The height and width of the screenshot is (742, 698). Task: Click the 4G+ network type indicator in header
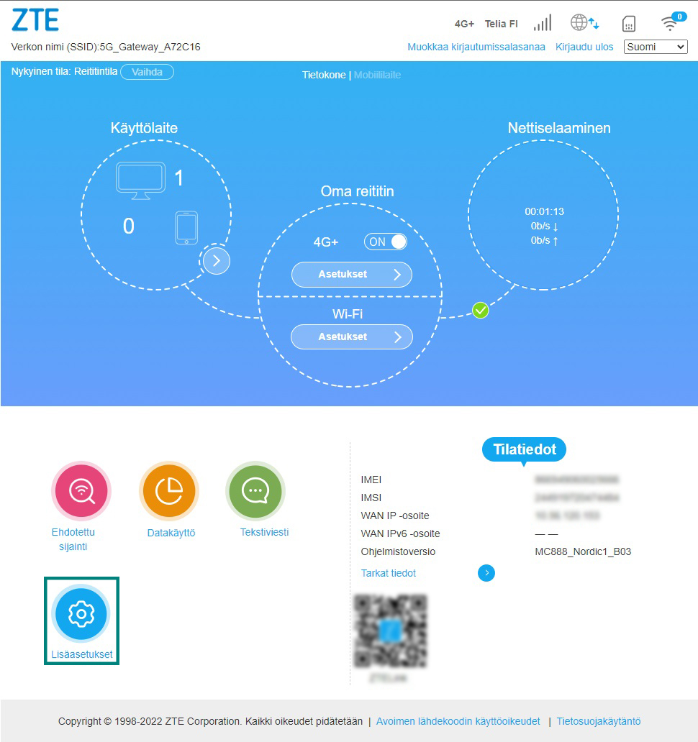pyautogui.click(x=464, y=24)
